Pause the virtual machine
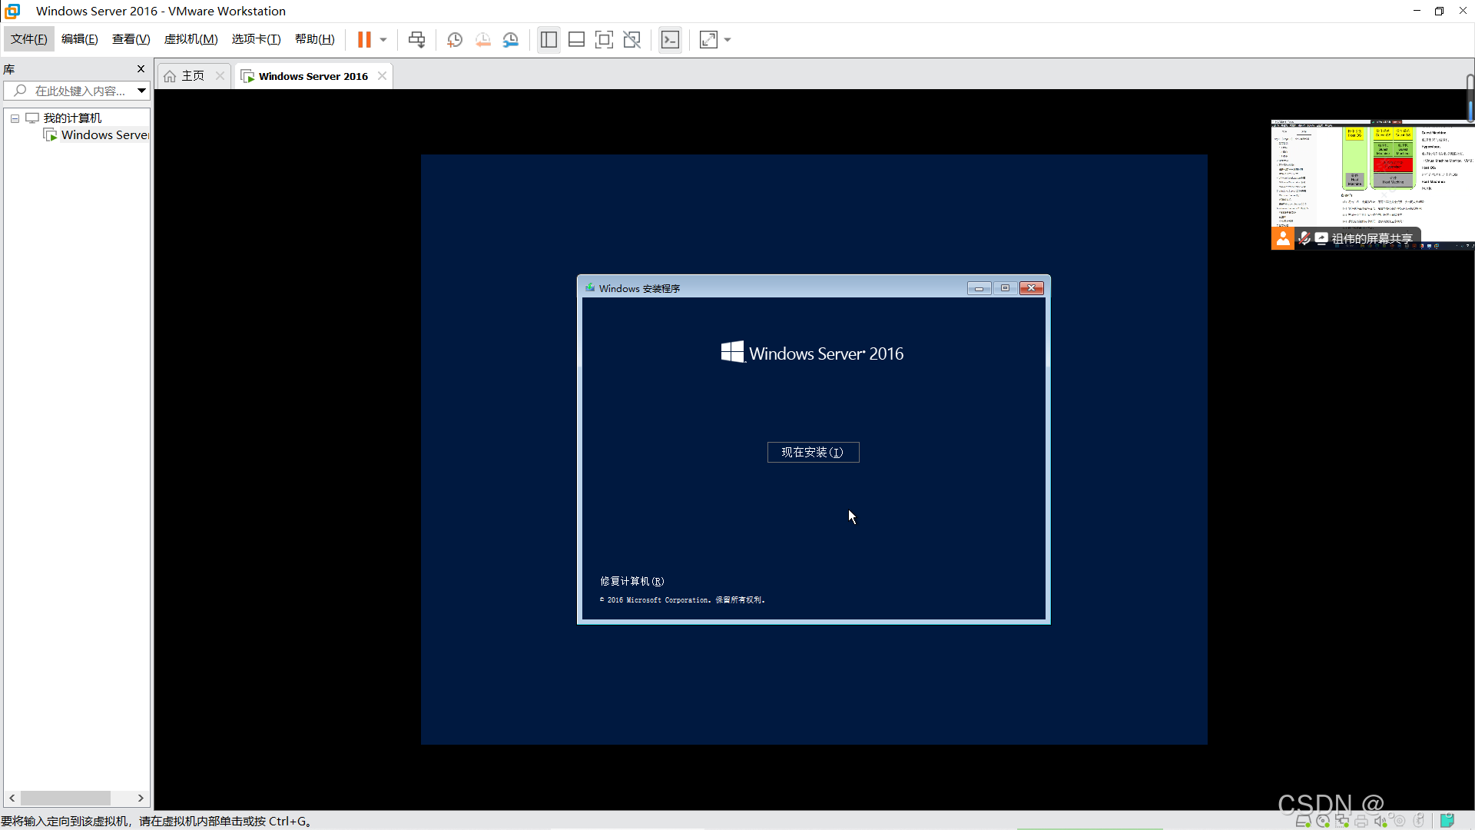The height and width of the screenshot is (830, 1475). (x=364, y=40)
